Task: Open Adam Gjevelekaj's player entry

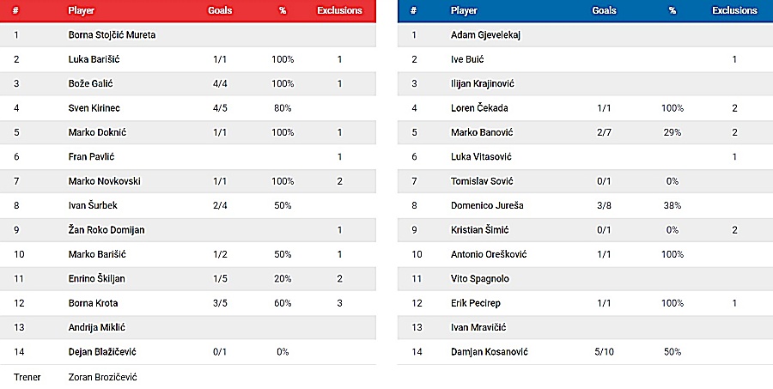Action: [x=486, y=35]
